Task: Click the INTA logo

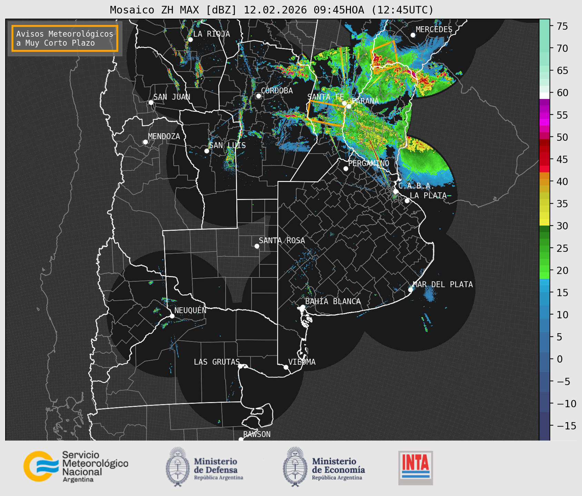Action: 416,468
